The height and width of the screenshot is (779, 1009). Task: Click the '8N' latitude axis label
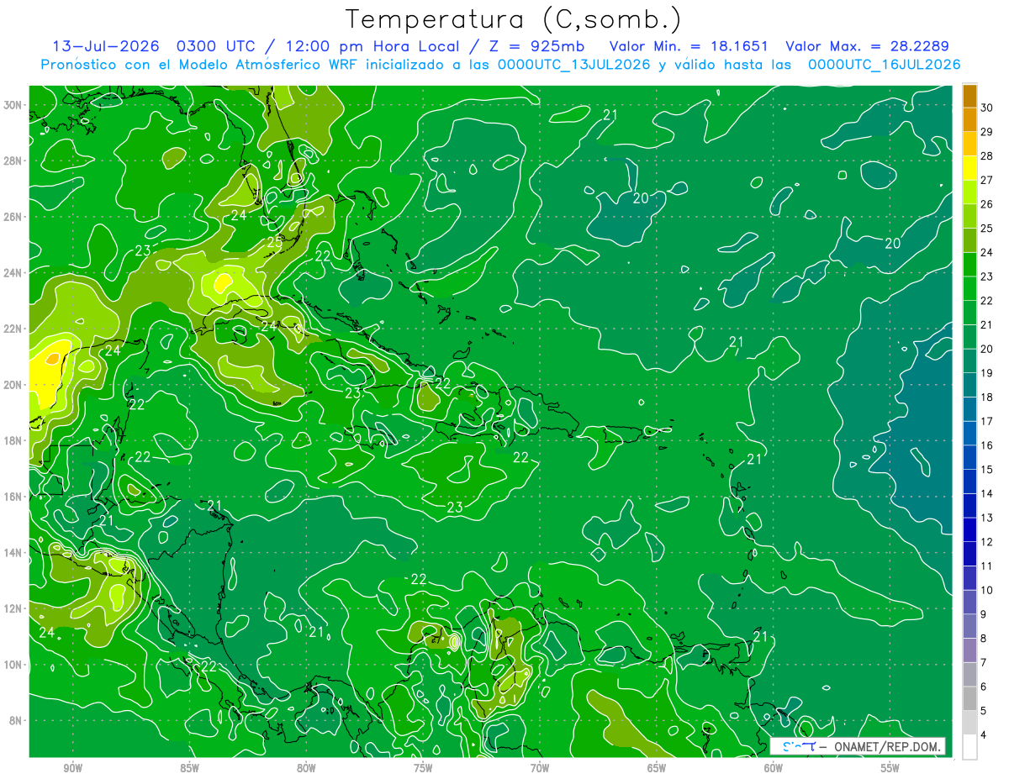[16, 721]
